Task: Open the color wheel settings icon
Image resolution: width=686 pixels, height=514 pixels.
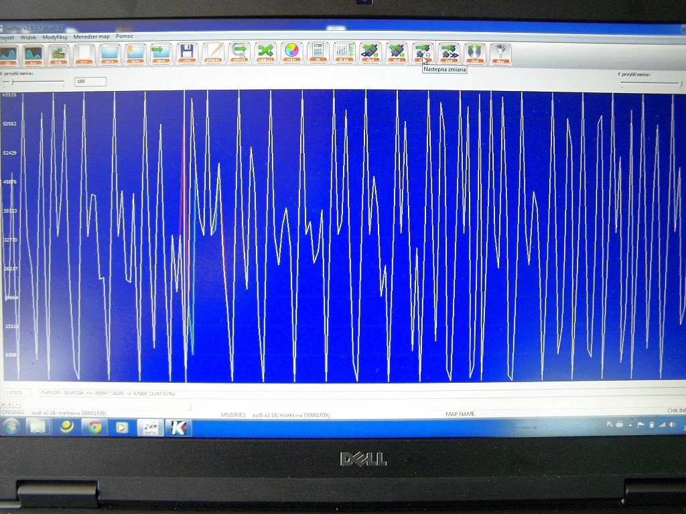Action: (291, 52)
